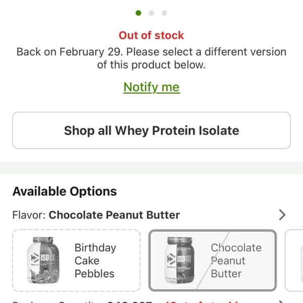Image resolution: width=303 pixels, height=303 pixels.
Task: Open Shop all Whey Protein Isolate
Action: (x=151, y=130)
